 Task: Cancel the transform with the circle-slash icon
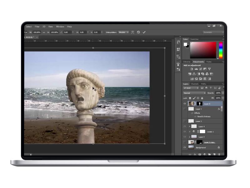[138, 32]
